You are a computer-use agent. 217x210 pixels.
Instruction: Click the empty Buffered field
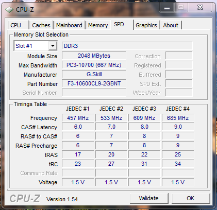coord(179,75)
